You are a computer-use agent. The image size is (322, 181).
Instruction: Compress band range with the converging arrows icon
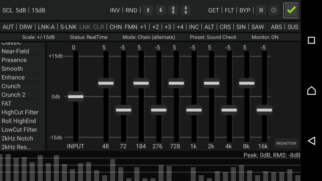point(186,10)
